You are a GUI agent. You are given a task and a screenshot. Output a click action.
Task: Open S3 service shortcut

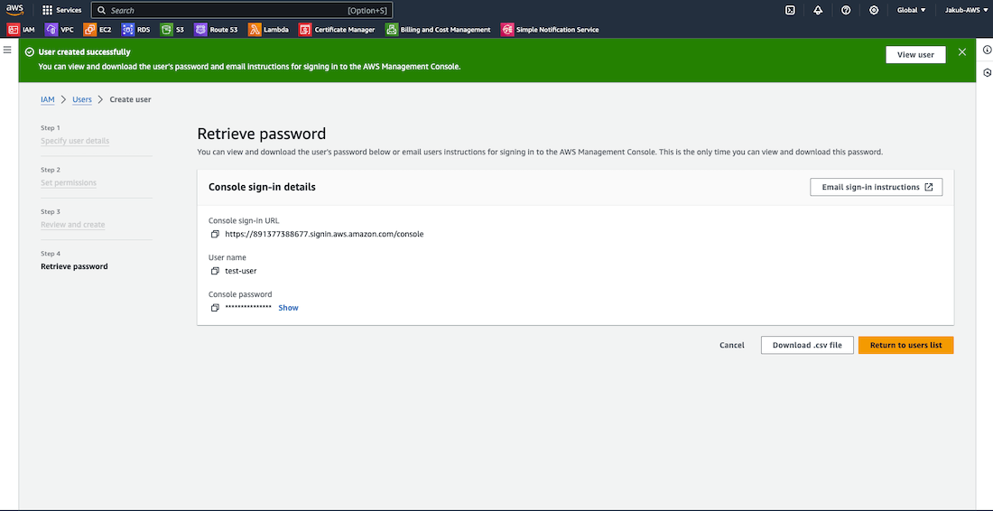point(172,30)
